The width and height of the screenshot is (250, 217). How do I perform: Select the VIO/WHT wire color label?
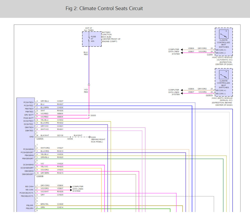45,192
